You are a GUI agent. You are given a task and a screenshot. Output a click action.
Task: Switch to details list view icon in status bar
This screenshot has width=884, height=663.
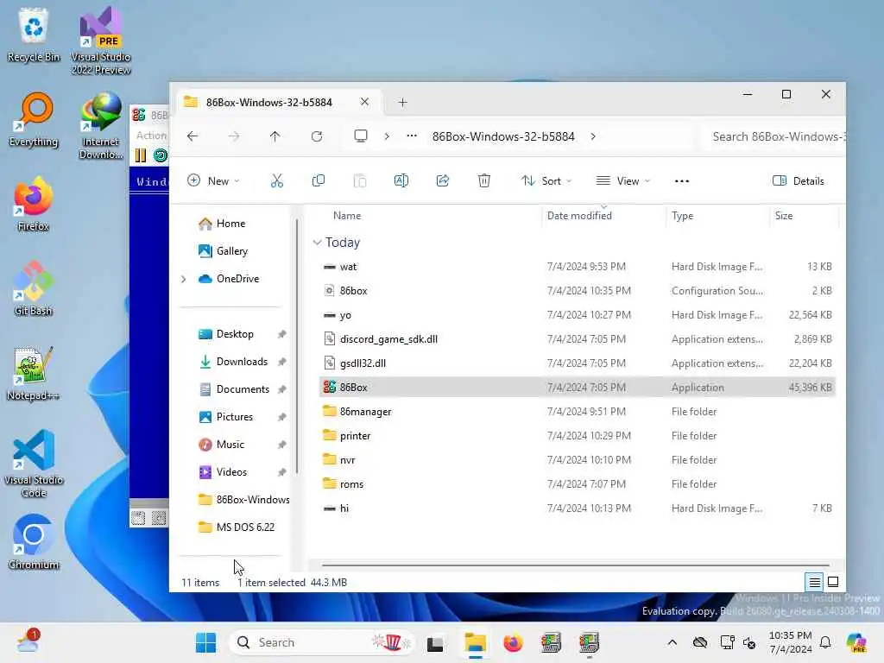(814, 582)
